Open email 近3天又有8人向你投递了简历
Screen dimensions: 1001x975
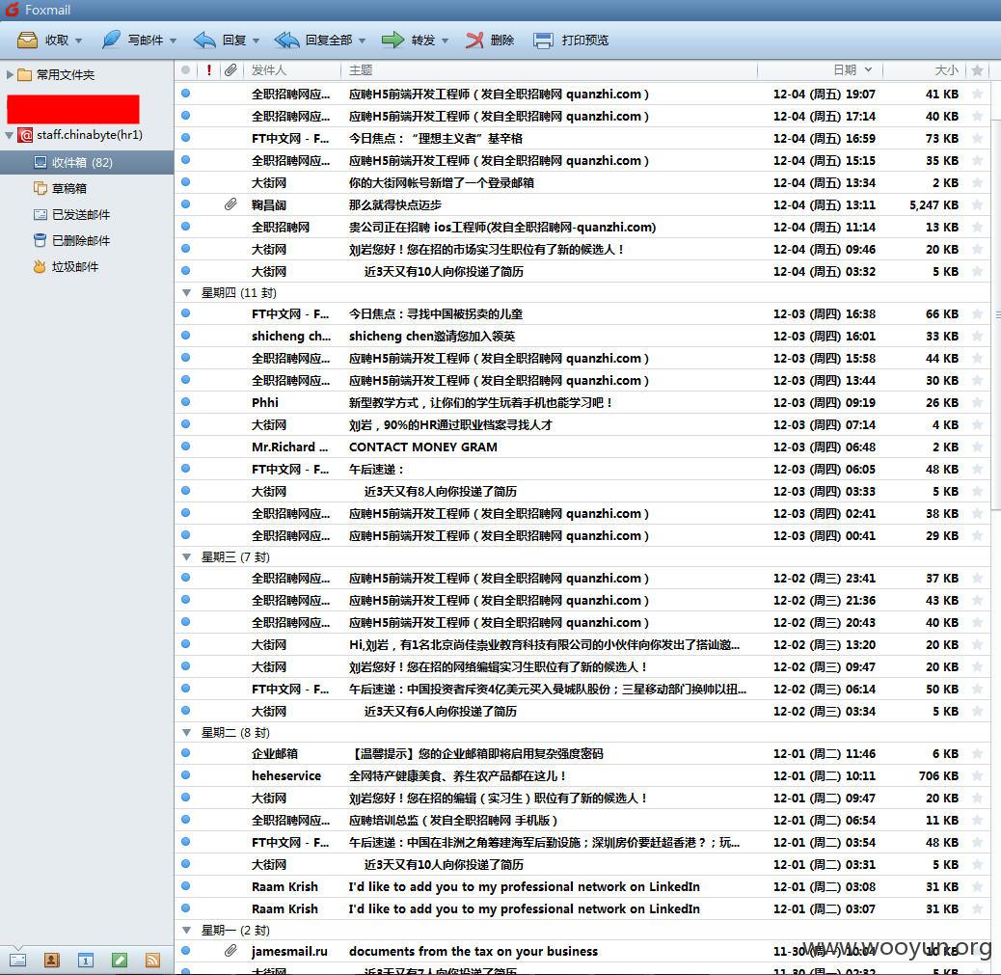pos(582,491)
